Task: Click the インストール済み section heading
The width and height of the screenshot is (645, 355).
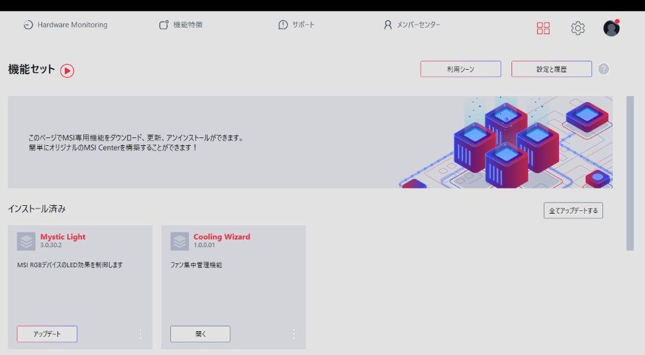Action: coord(37,208)
